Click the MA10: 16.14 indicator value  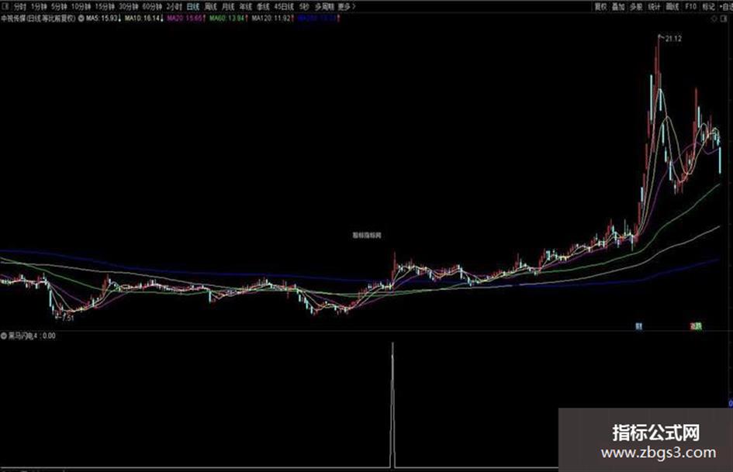143,19
